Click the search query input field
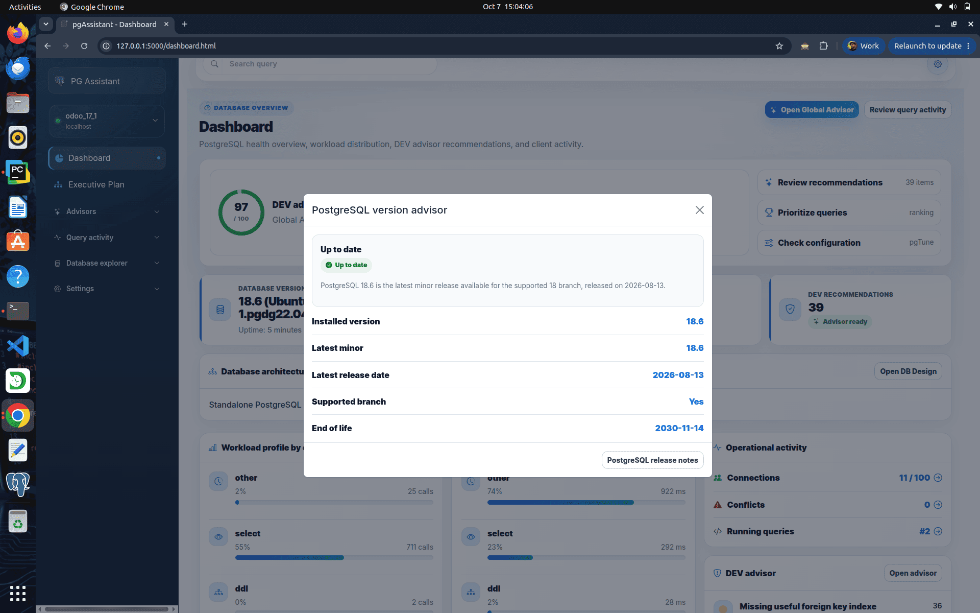The image size is (980, 613). 320,64
